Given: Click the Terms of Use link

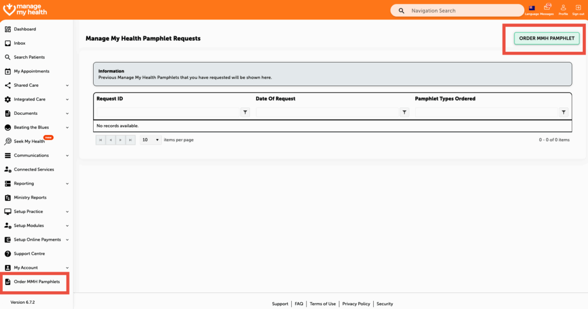Looking at the screenshot, I should [x=323, y=304].
